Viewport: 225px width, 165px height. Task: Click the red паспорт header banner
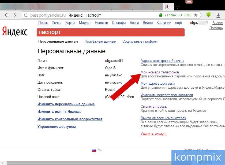pyautogui.click(x=110, y=32)
